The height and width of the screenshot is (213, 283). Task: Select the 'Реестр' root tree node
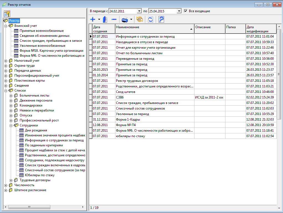point(14,21)
